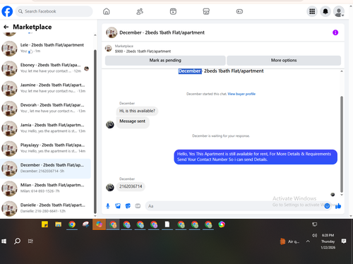Attach a photo using image icon

(118, 206)
